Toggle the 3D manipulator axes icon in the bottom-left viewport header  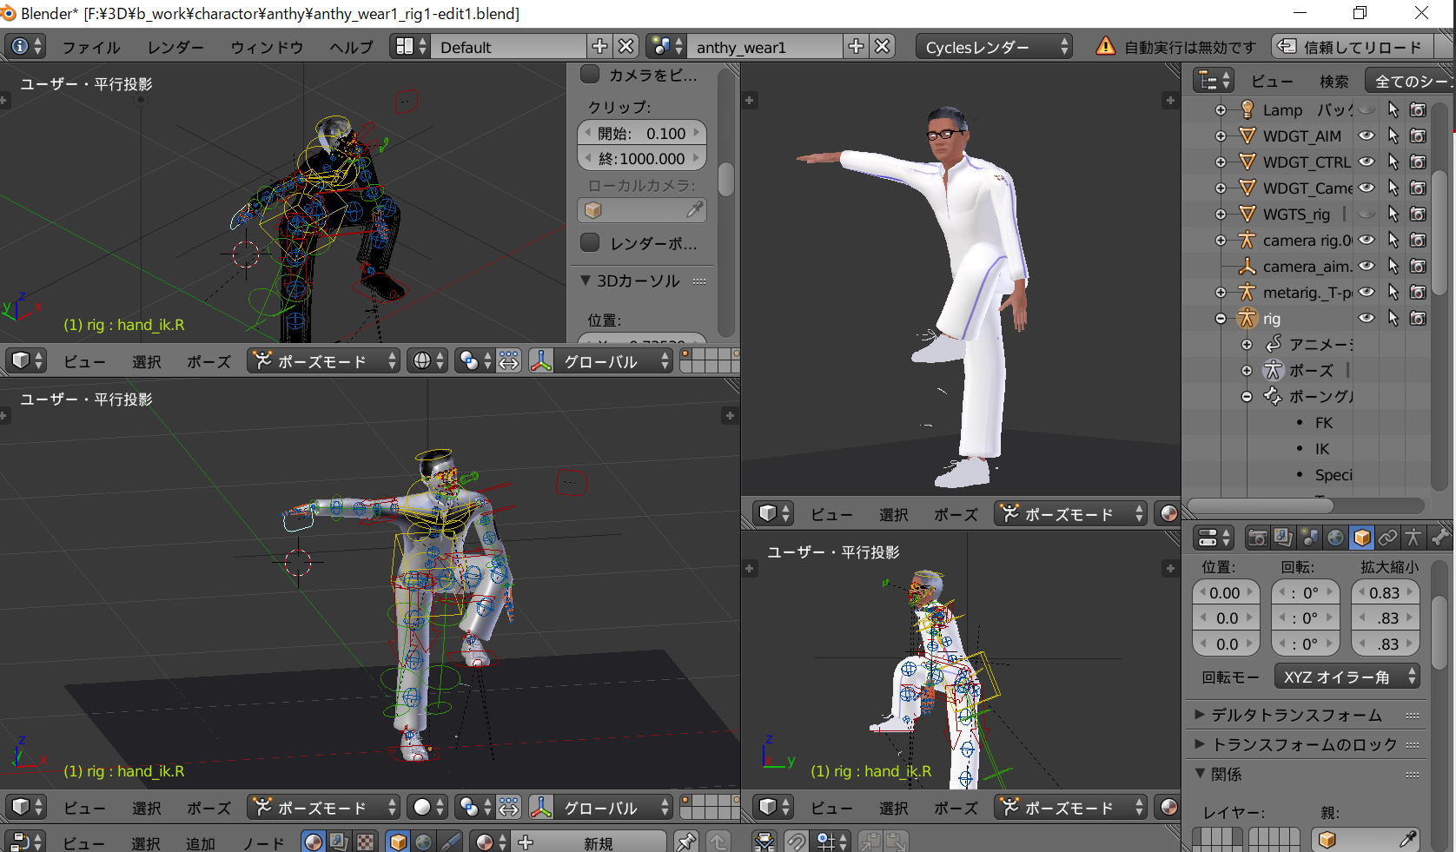point(541,808)
